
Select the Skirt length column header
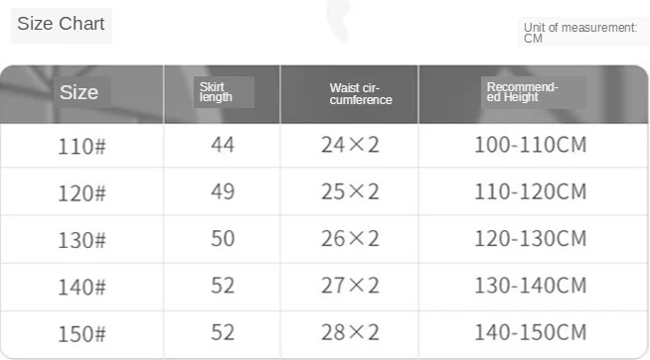tap(216, 92)
